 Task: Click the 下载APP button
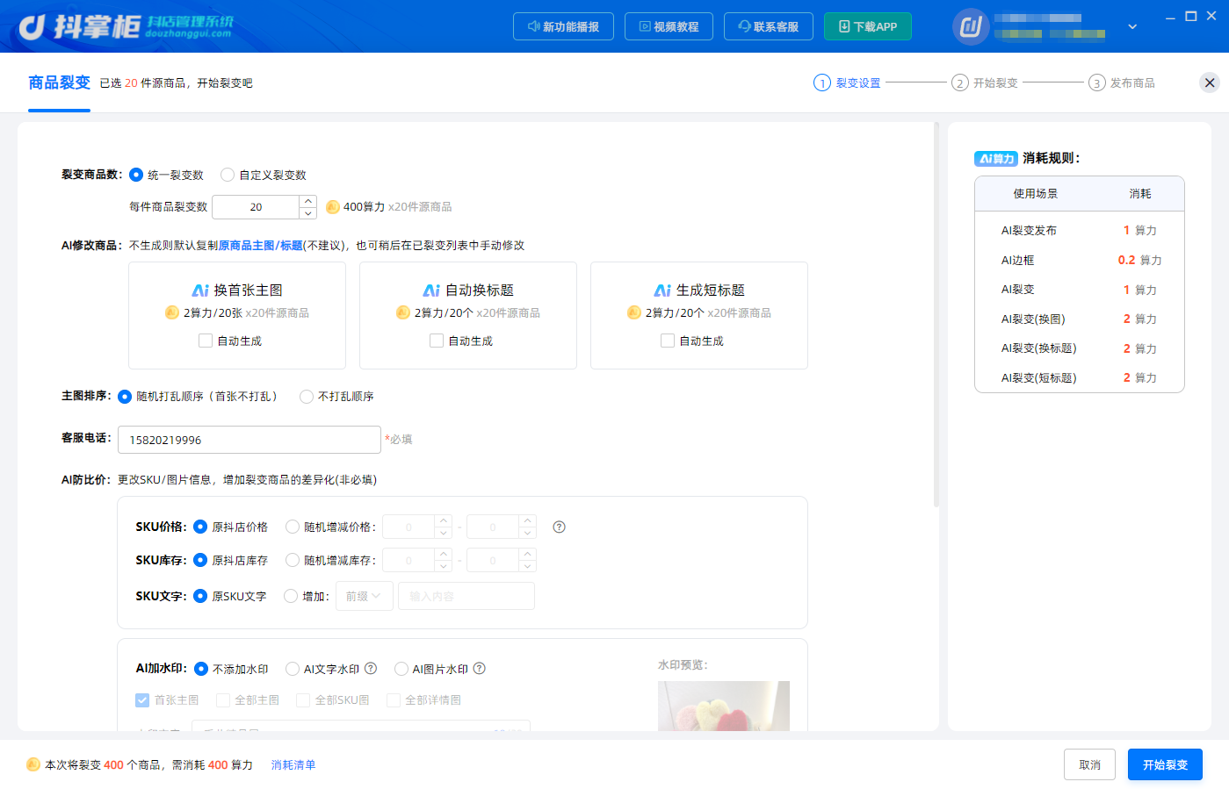(868, 26)
